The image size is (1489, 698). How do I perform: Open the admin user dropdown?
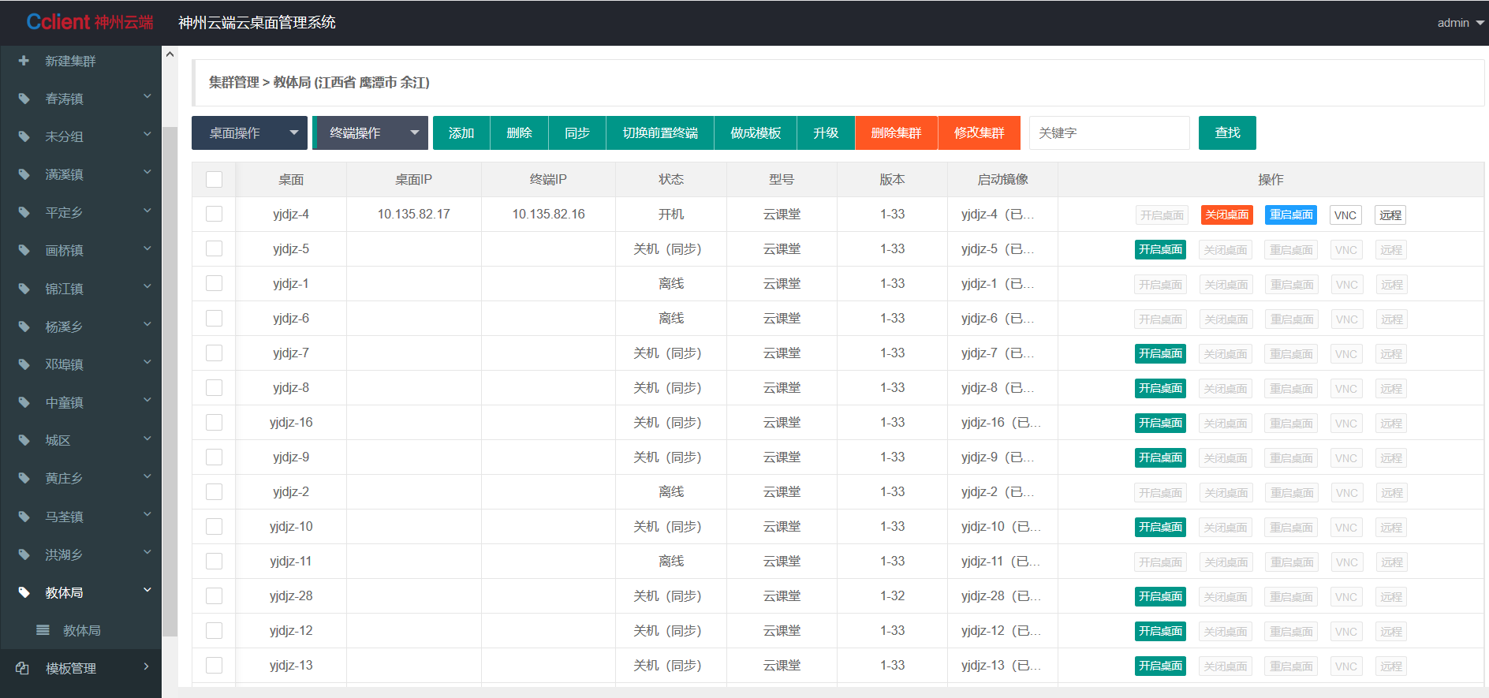click(x=1460, y=23)
